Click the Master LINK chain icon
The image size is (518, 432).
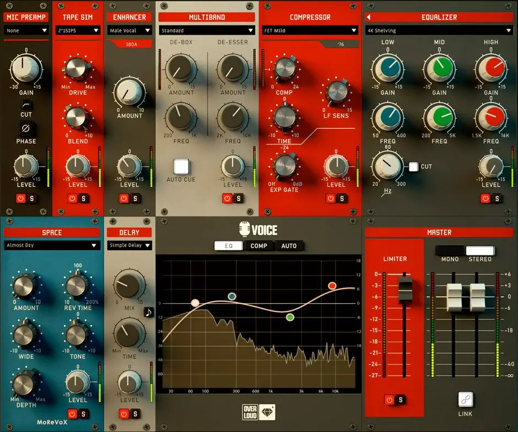(x=465, y=399)
